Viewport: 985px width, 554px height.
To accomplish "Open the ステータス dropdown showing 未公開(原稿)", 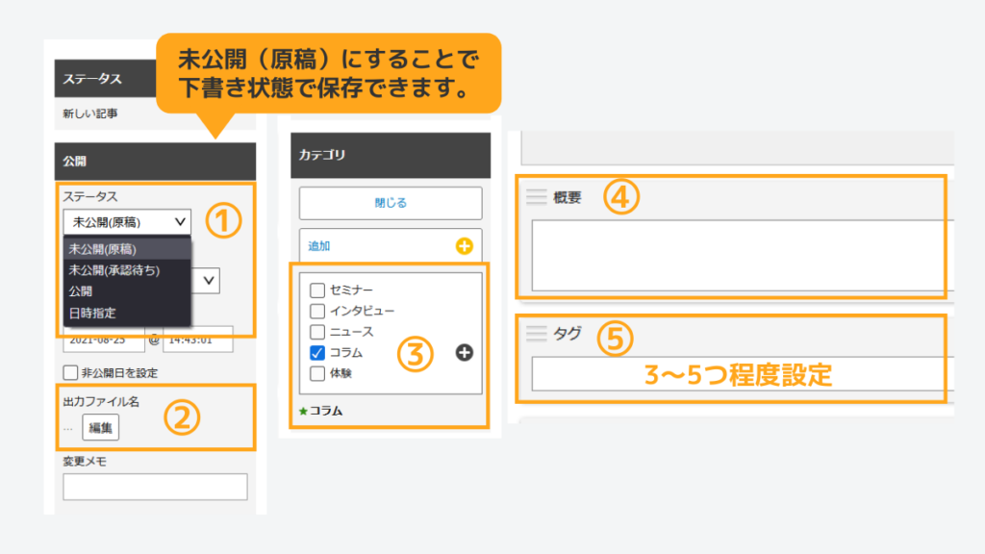I will 127,222.
